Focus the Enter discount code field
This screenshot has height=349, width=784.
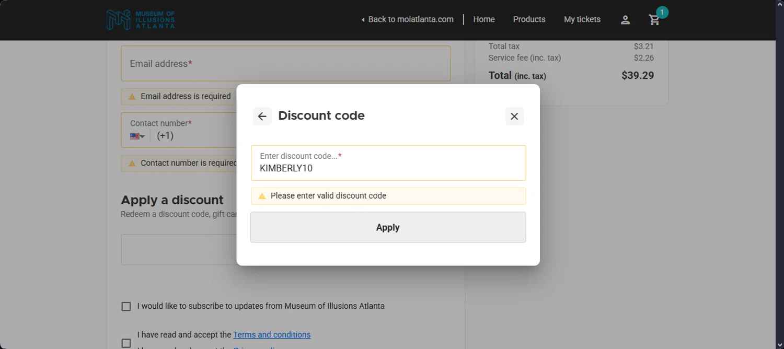tap(388, 168)
